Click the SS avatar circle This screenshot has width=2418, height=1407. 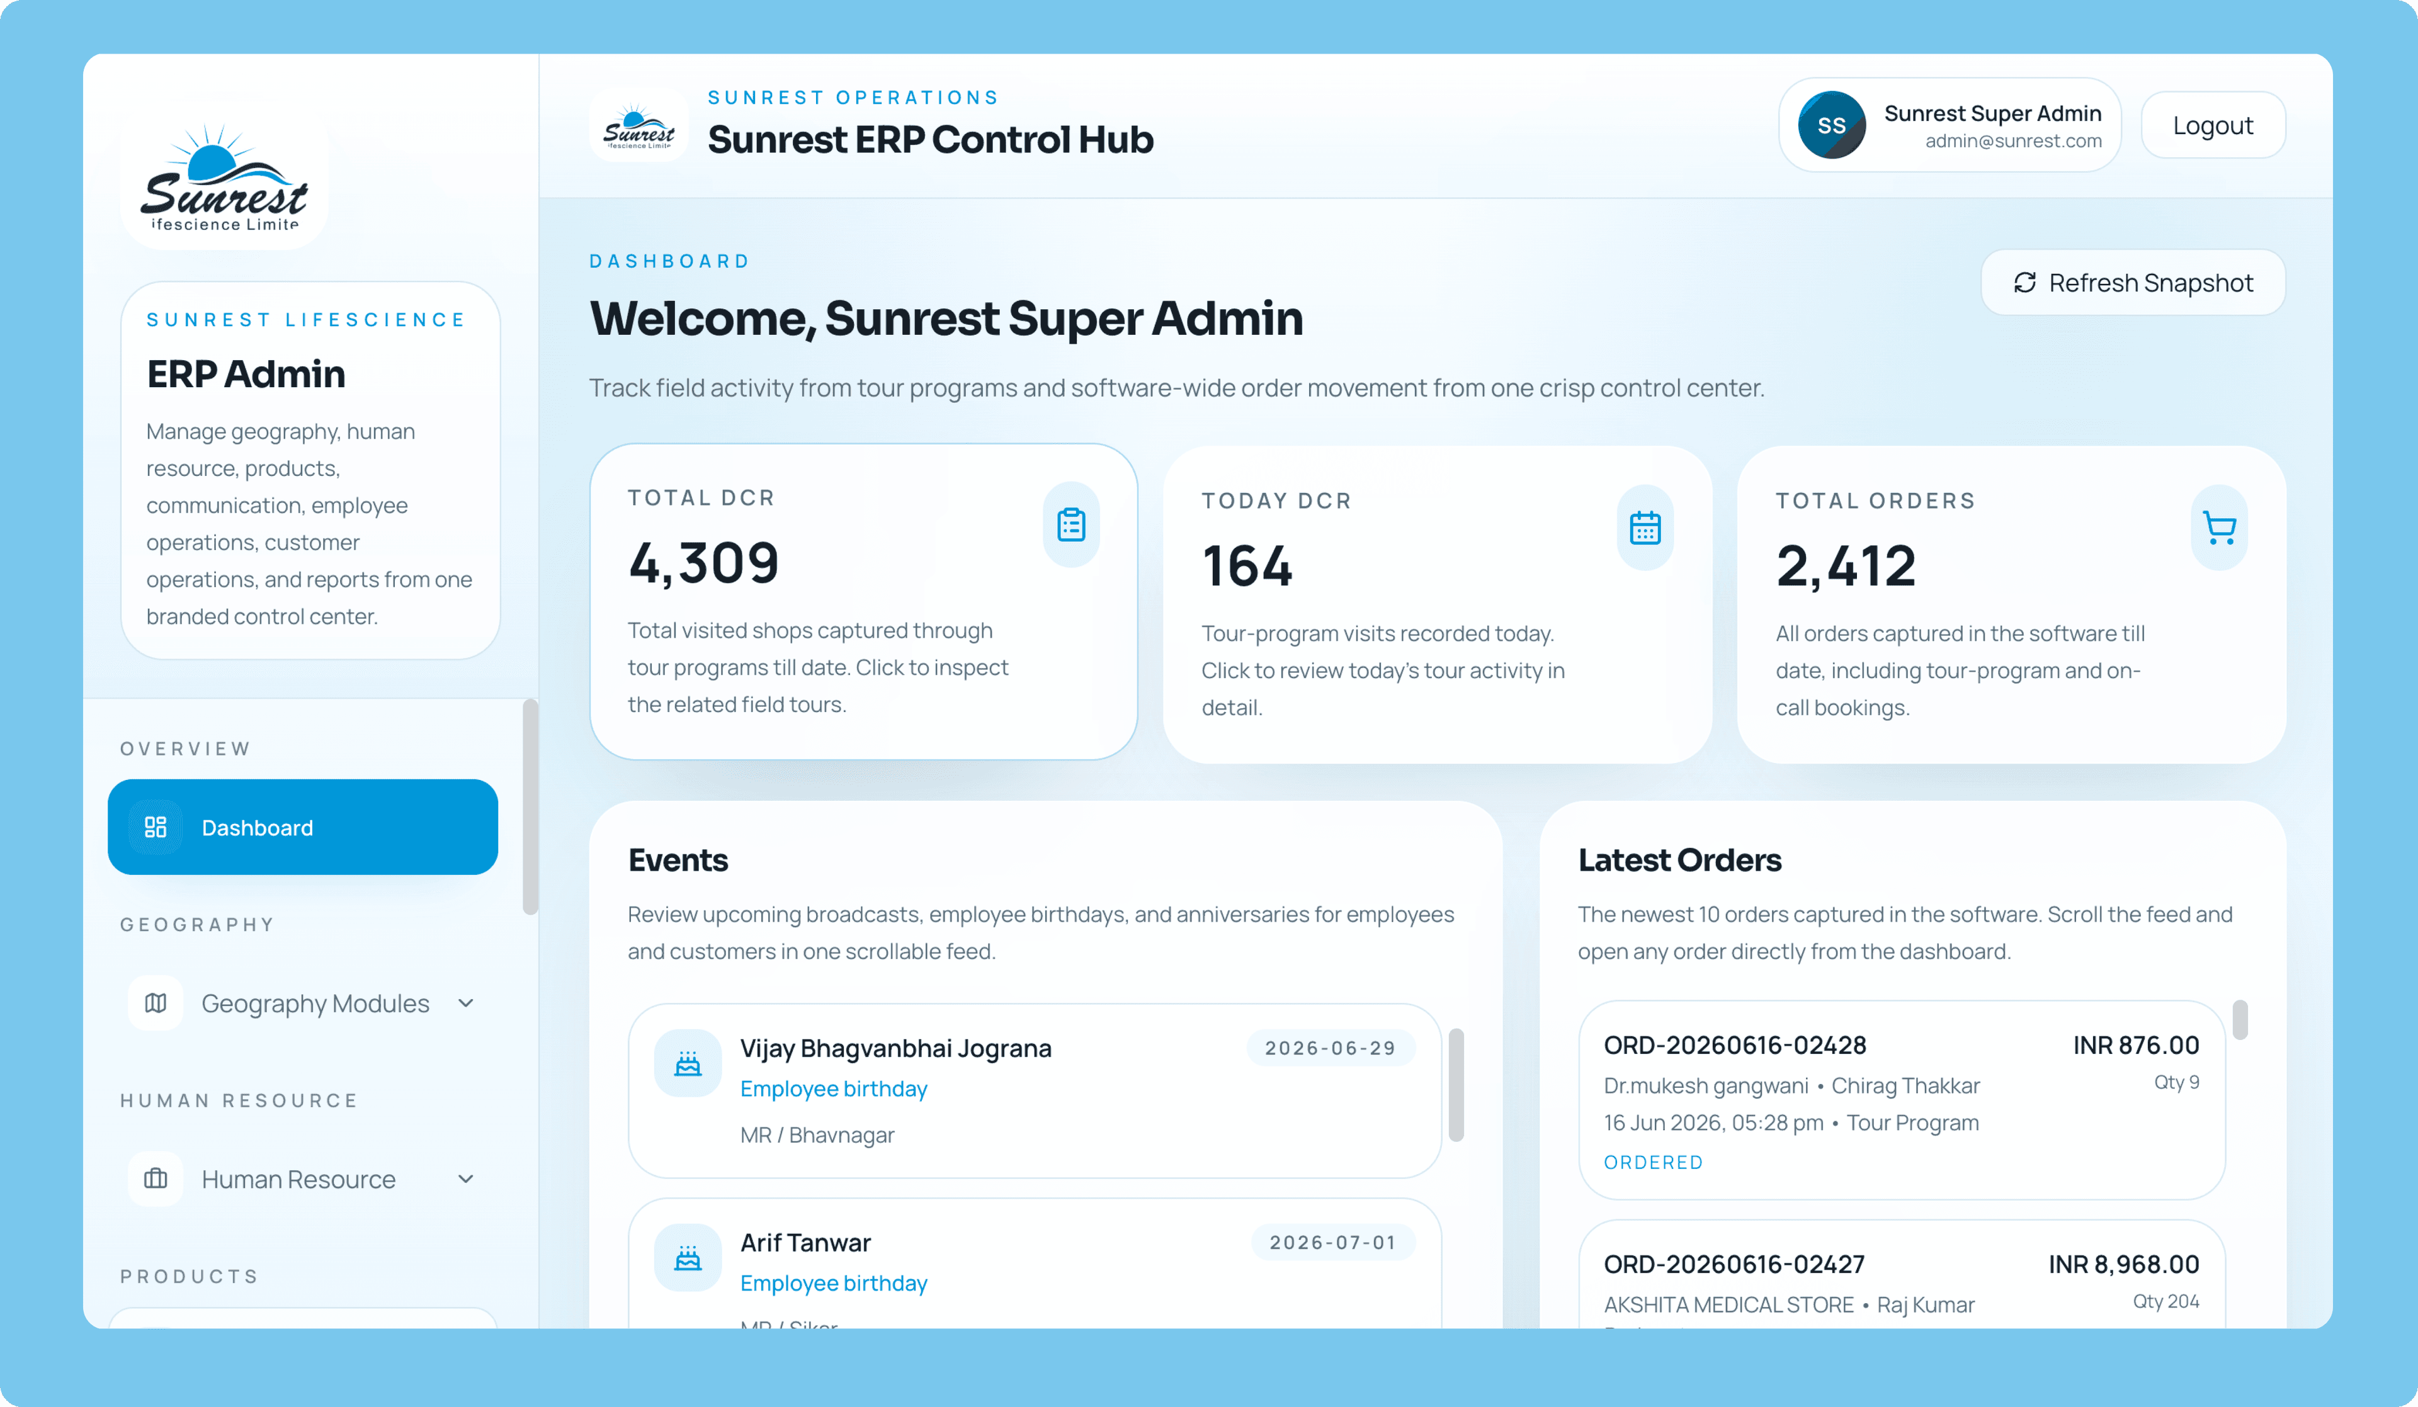click(x=1831, y=126)
